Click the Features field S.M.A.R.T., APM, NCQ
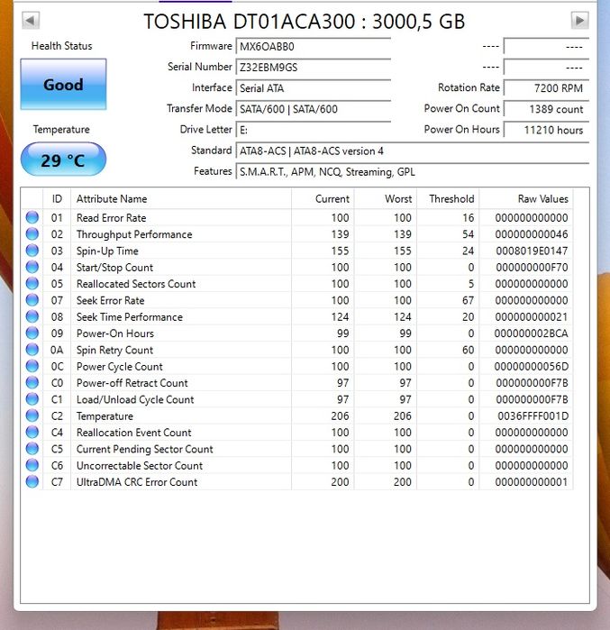The height and width of the screenshot is (630, 610). [413, 172]
